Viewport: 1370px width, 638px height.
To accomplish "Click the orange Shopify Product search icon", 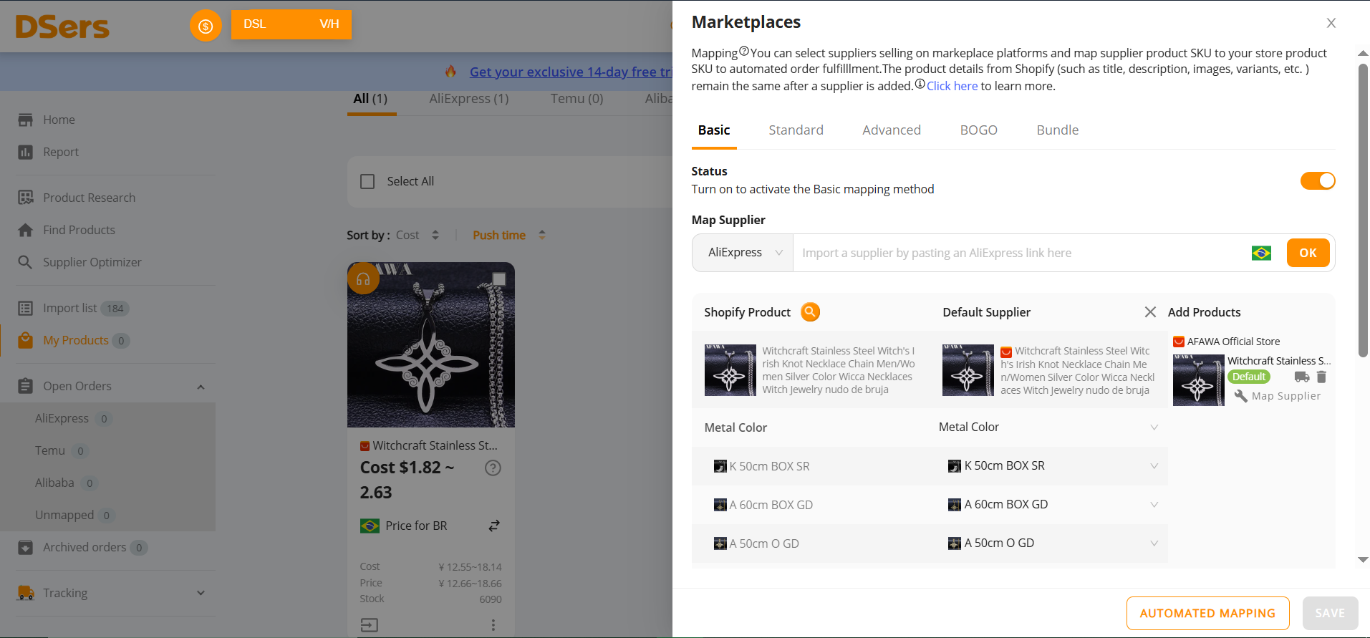I will tap(810, 312).
